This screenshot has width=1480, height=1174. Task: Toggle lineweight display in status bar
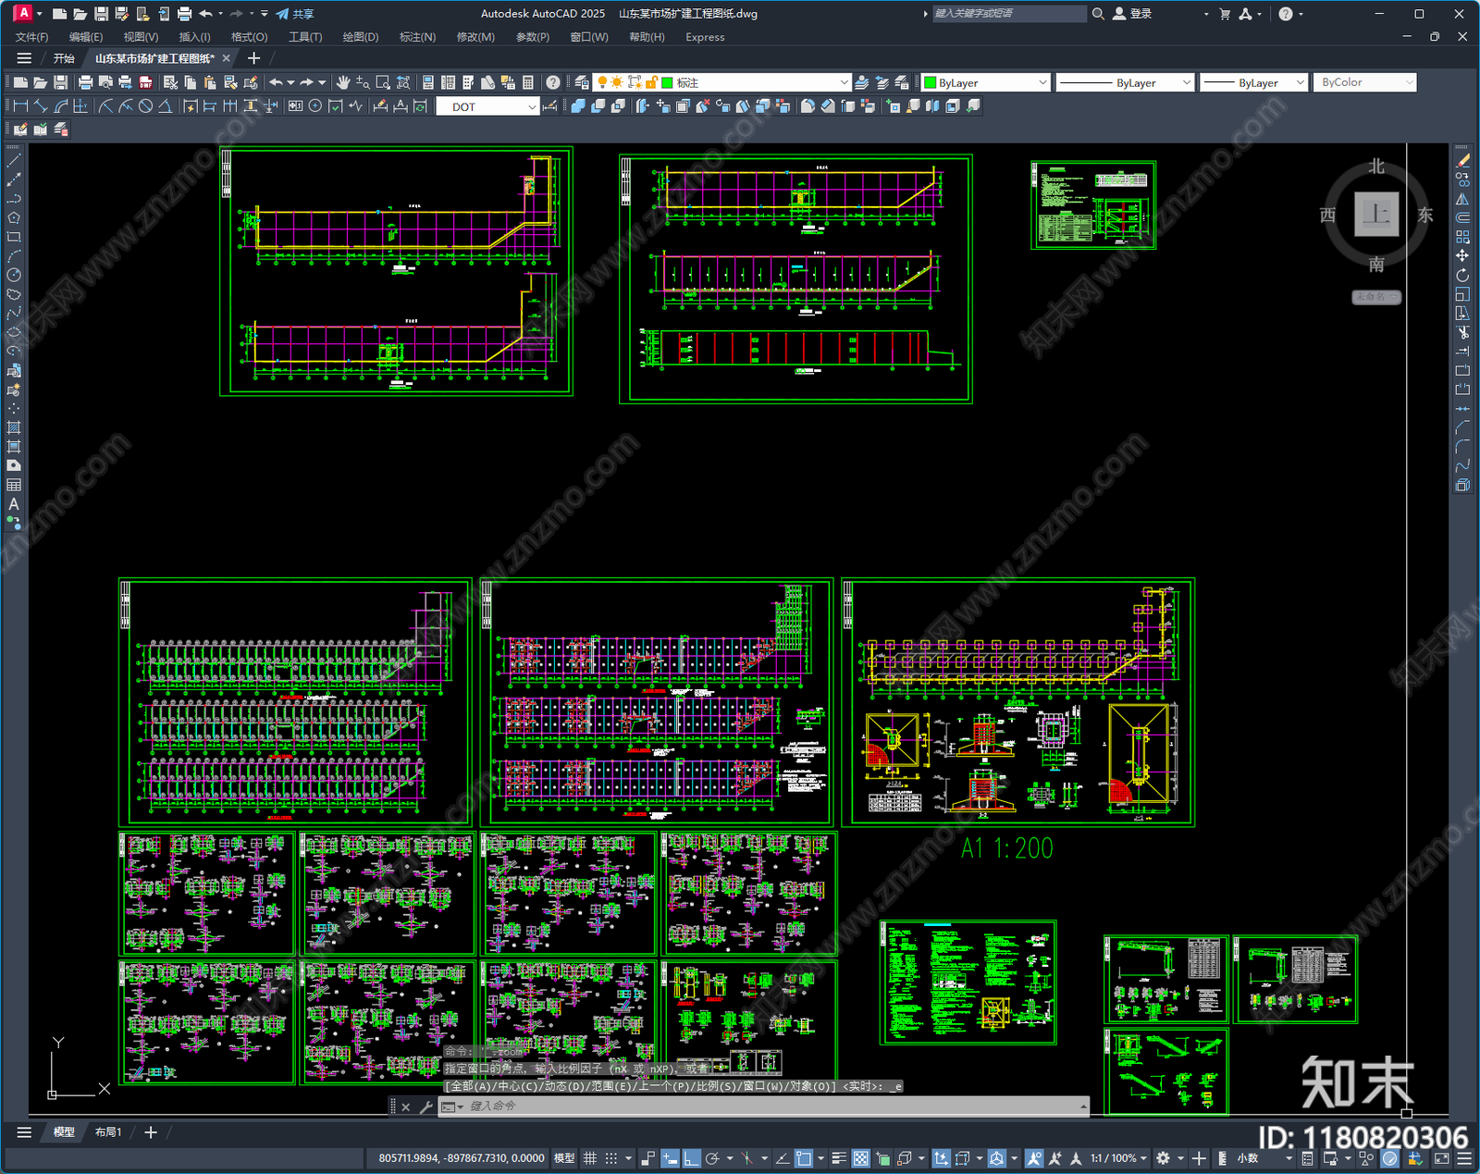(x=839, y=1158)
